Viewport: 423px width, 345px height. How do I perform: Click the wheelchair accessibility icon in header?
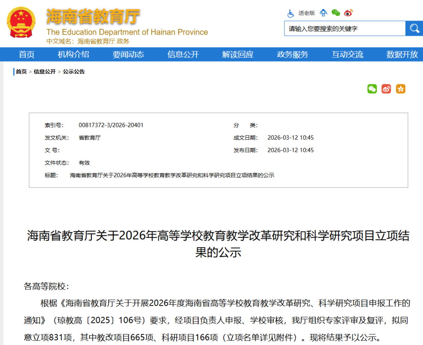point(291,13)
